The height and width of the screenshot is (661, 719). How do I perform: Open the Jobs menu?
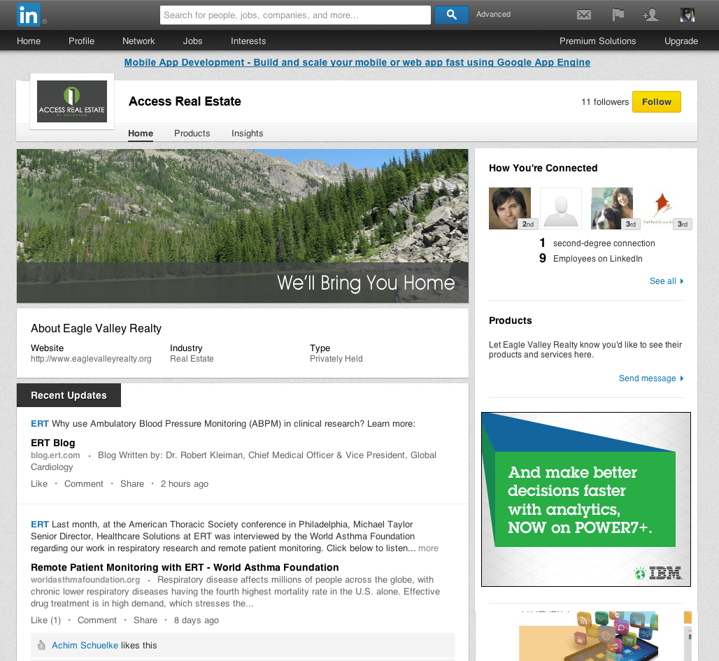point(192,41)
